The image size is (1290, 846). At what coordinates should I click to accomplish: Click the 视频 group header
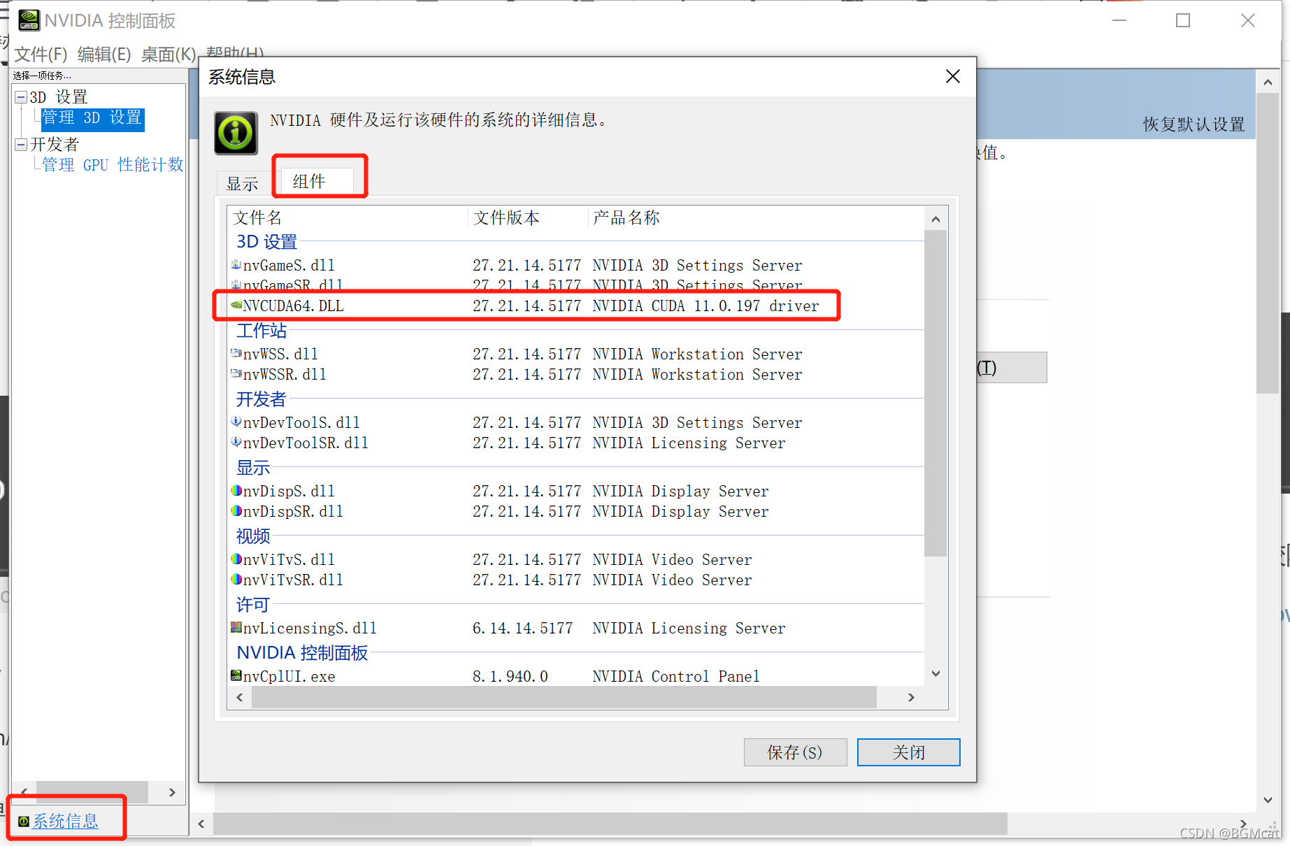253,536
